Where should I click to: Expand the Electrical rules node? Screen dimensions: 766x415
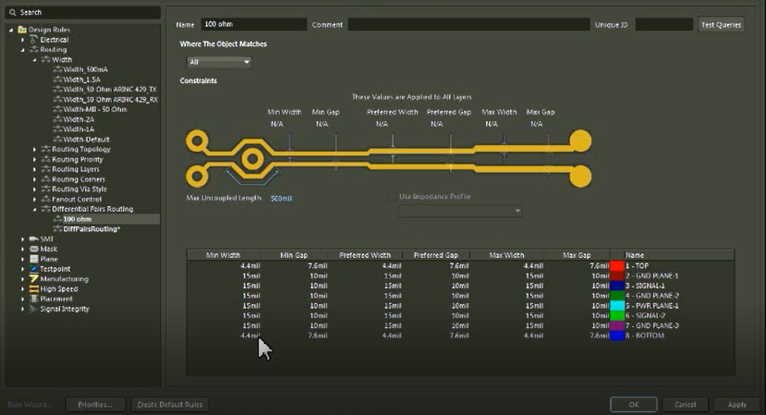pyautogui.click(x=22, y=40)
